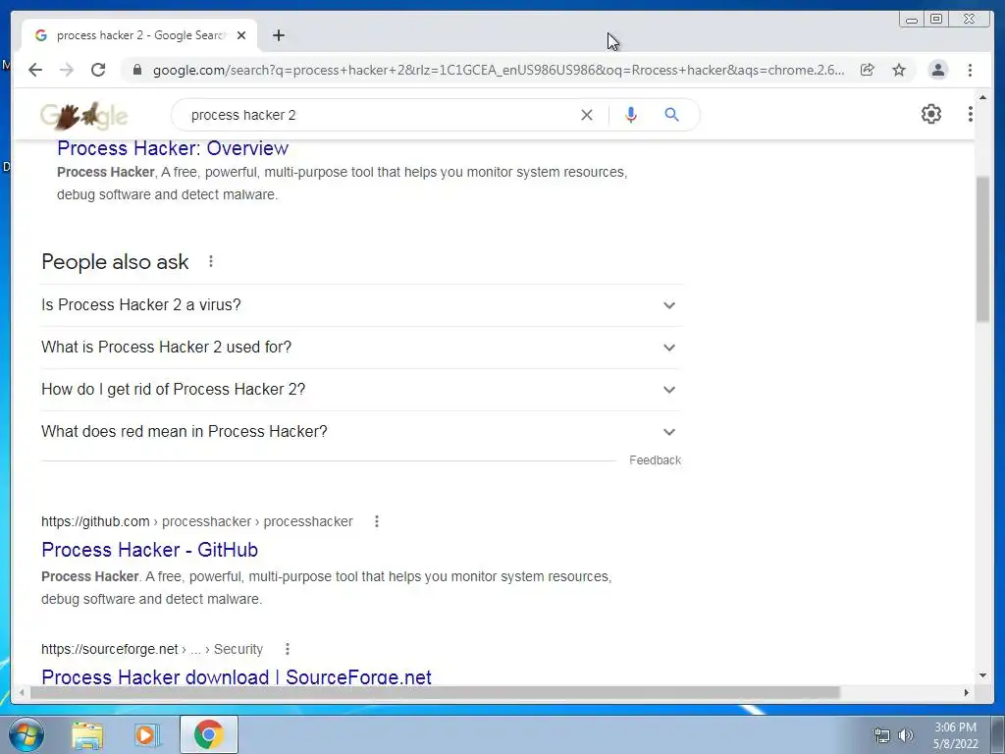The width and height of the screenshot is (1005, 754).
Task: Open more options for github.com result
Action: coord(377,521)
